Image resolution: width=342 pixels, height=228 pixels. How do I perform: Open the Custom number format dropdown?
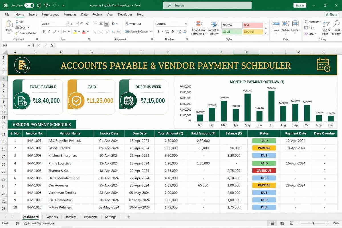tap(186, 24)
